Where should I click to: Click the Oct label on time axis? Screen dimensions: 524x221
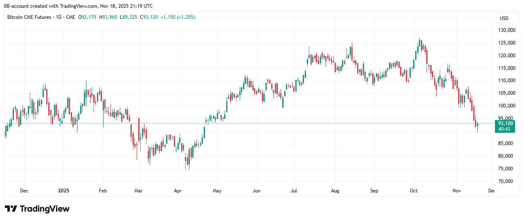414,191
